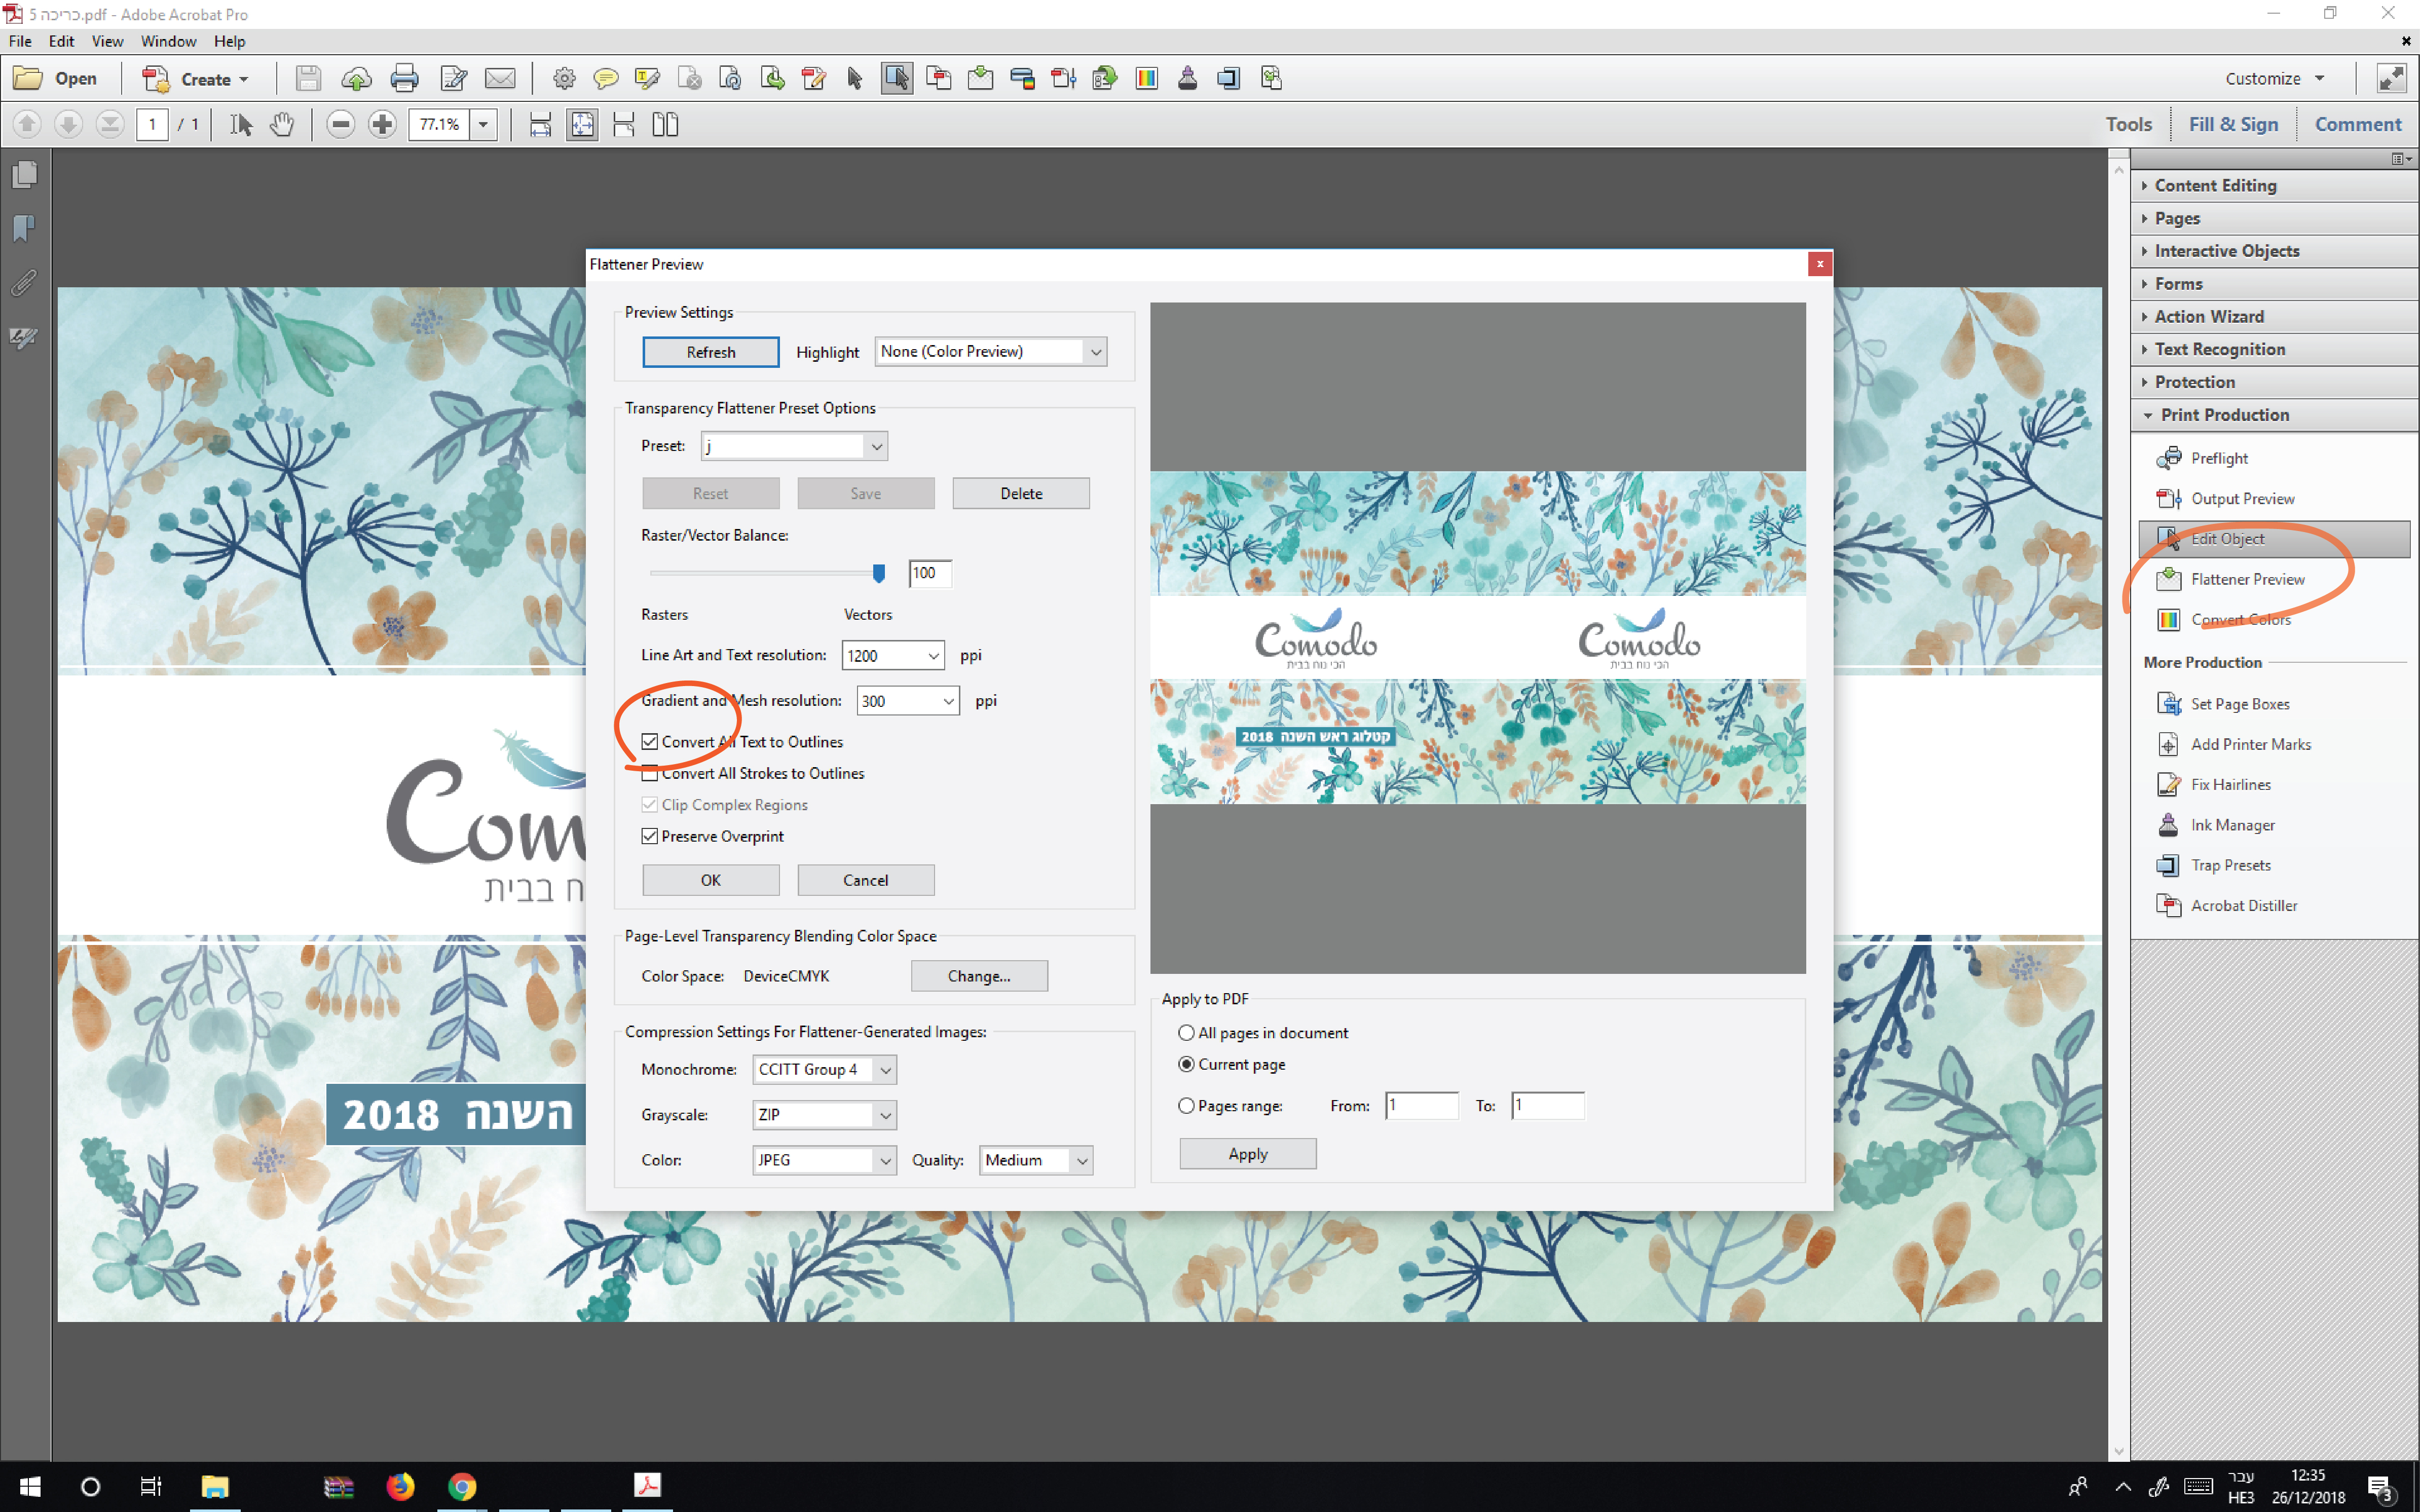
Task: Expand the Content Editing panel
Action: point(2214,185)
